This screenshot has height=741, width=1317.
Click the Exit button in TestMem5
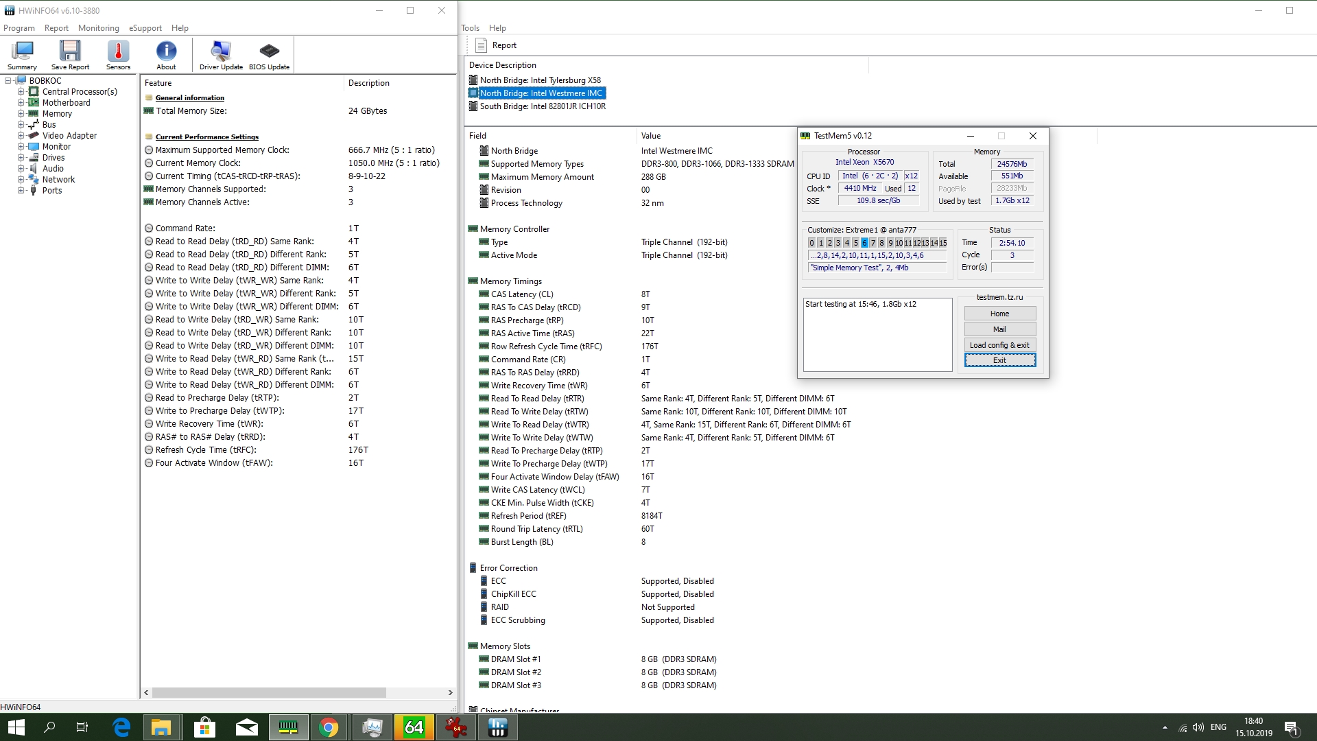coord(999,360)
